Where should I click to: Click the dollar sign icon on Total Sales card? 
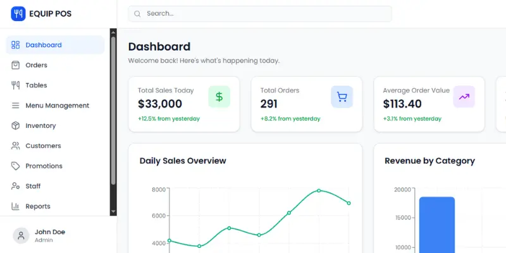click(219, 97)
